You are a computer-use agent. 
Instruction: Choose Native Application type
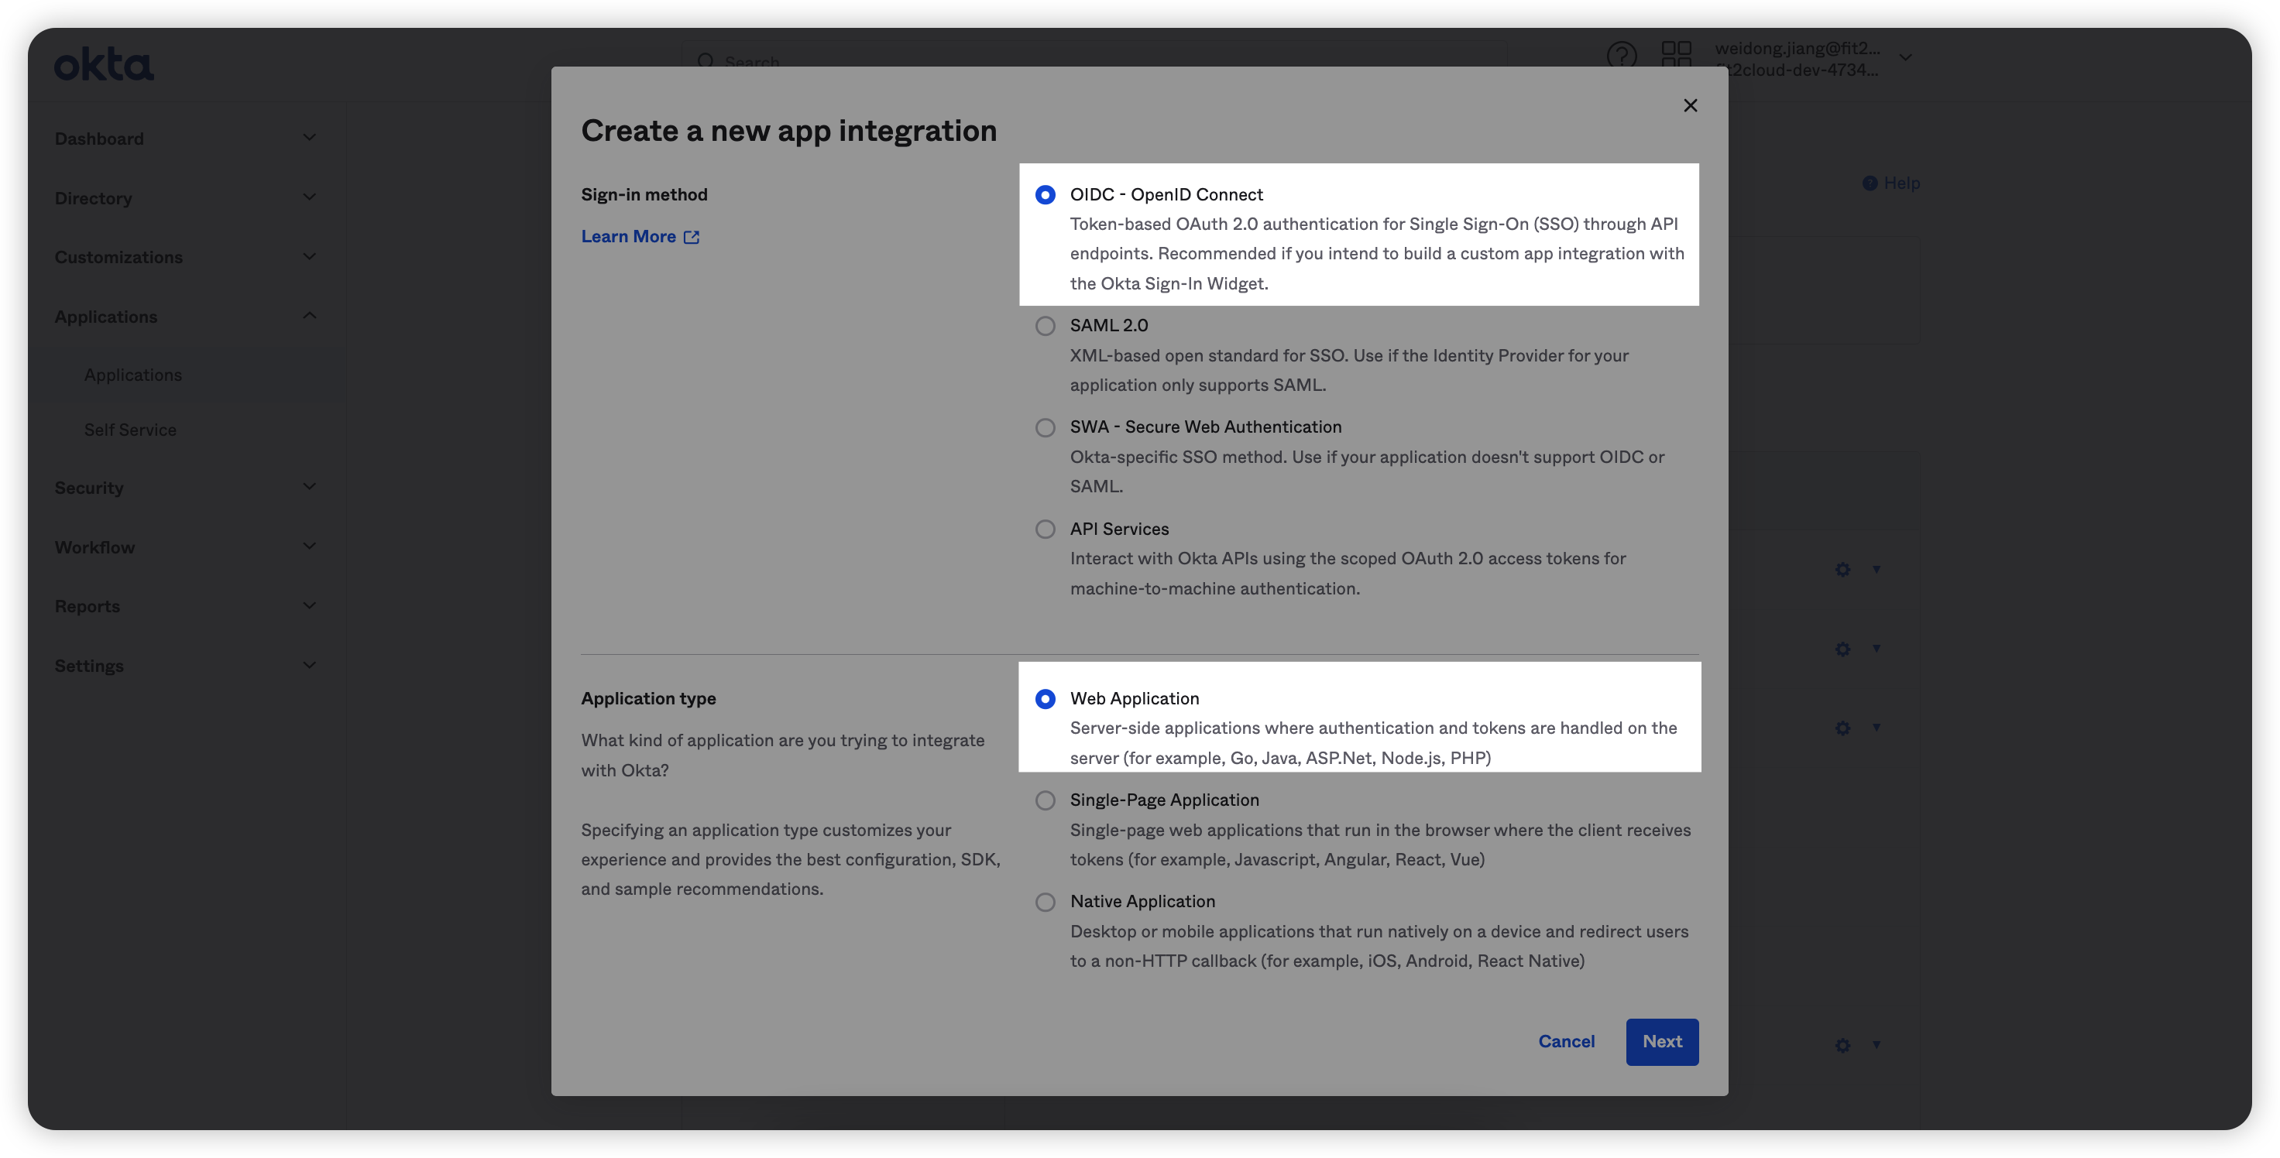pyautogui.click(x=1046, y=902)
